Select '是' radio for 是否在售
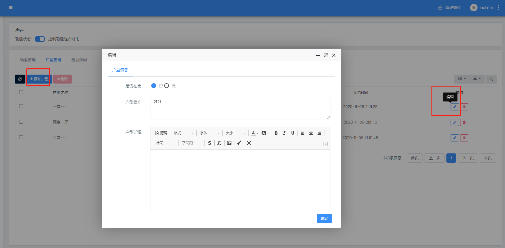Screen dimensions: 505x248 pos(167,86)
